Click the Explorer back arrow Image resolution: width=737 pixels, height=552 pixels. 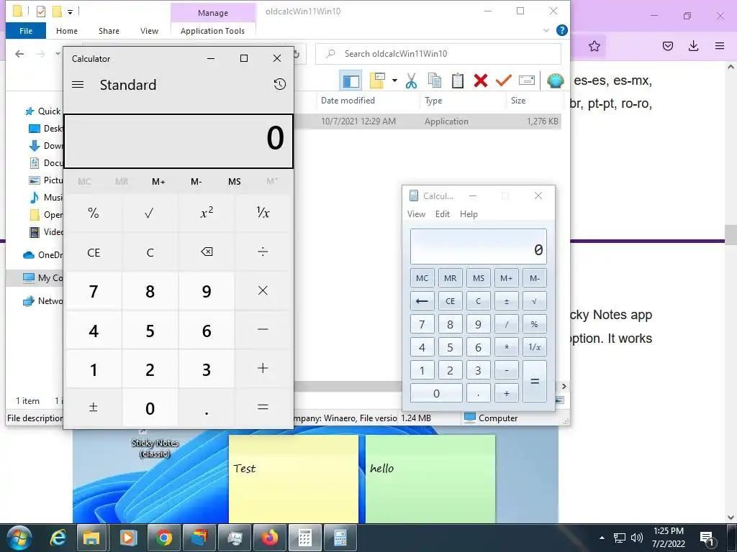(19, 54)
